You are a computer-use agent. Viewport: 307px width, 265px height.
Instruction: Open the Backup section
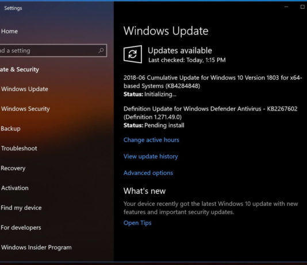(10, 128)
